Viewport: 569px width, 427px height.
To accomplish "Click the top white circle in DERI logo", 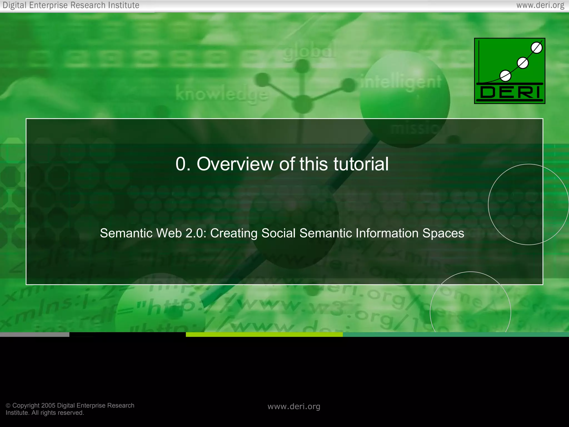I will pos(536,48).
